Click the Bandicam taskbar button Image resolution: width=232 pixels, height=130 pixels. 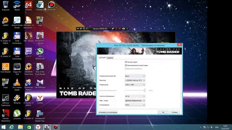[55, 127]
